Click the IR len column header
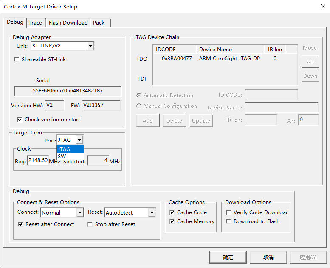330x268 pixels. 275,49
